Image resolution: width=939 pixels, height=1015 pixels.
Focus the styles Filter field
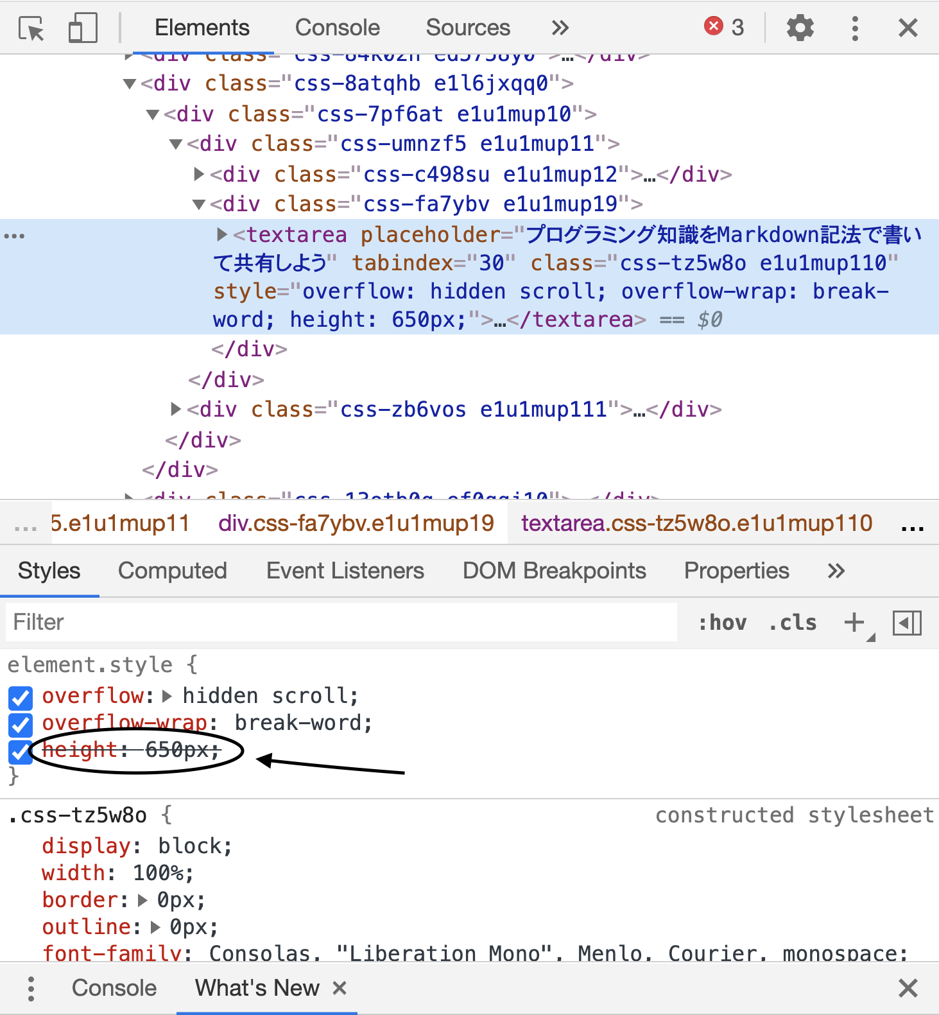coord(341,622)
